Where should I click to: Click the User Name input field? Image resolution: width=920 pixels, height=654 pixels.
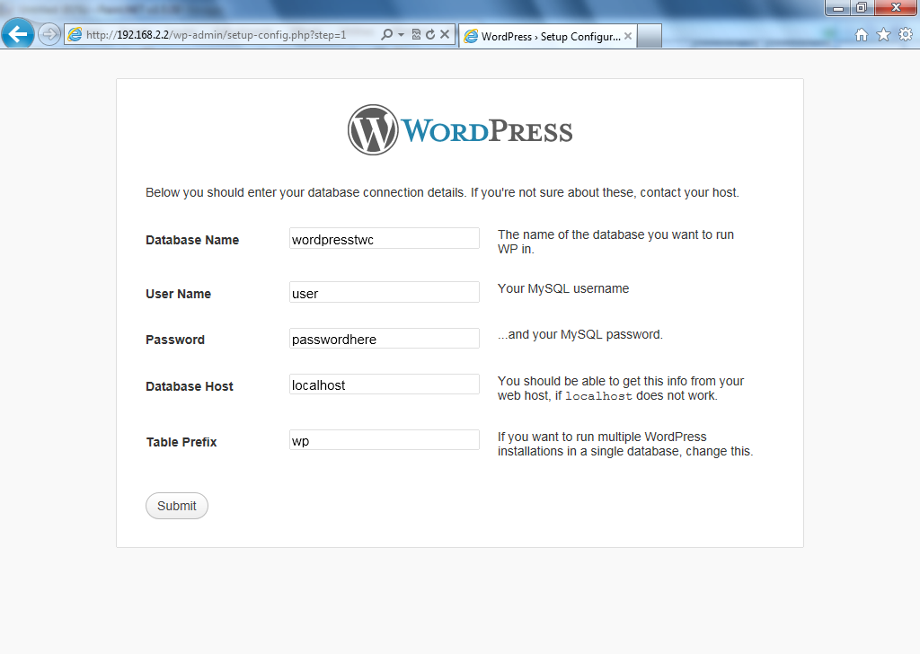pos(385,292)
